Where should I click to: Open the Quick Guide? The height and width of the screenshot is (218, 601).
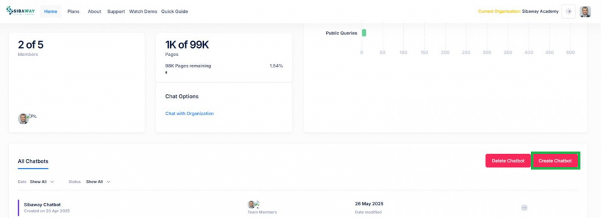[x=174, y=12]
